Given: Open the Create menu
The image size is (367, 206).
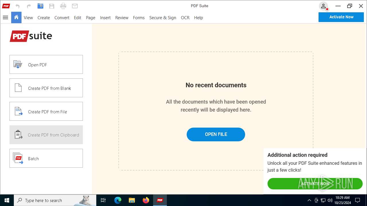Looking at the screenshot, I should pyautogui.click(x=44, y=17).
